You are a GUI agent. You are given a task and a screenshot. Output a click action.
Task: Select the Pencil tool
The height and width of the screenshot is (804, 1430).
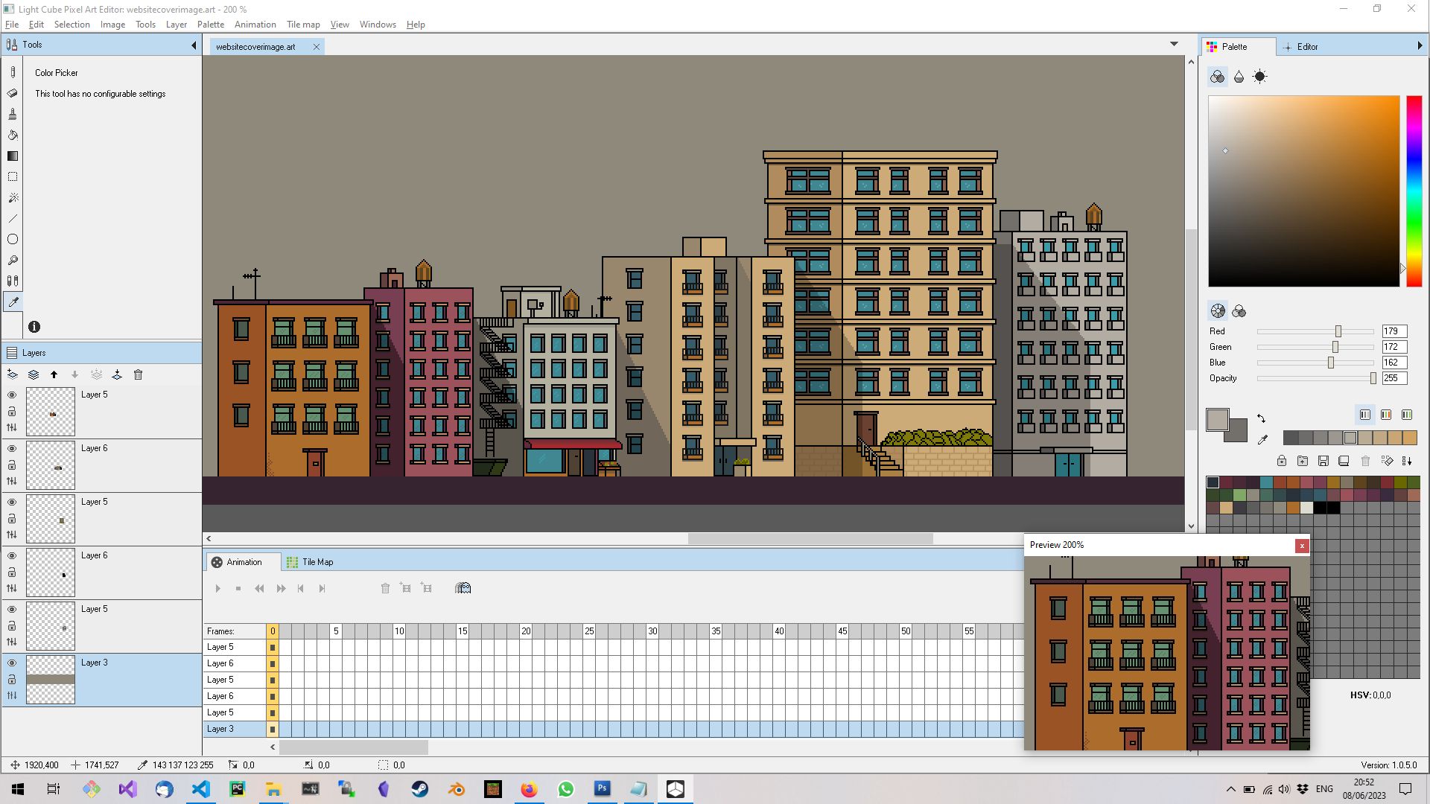pyautogui.click(x=13, y=72)
